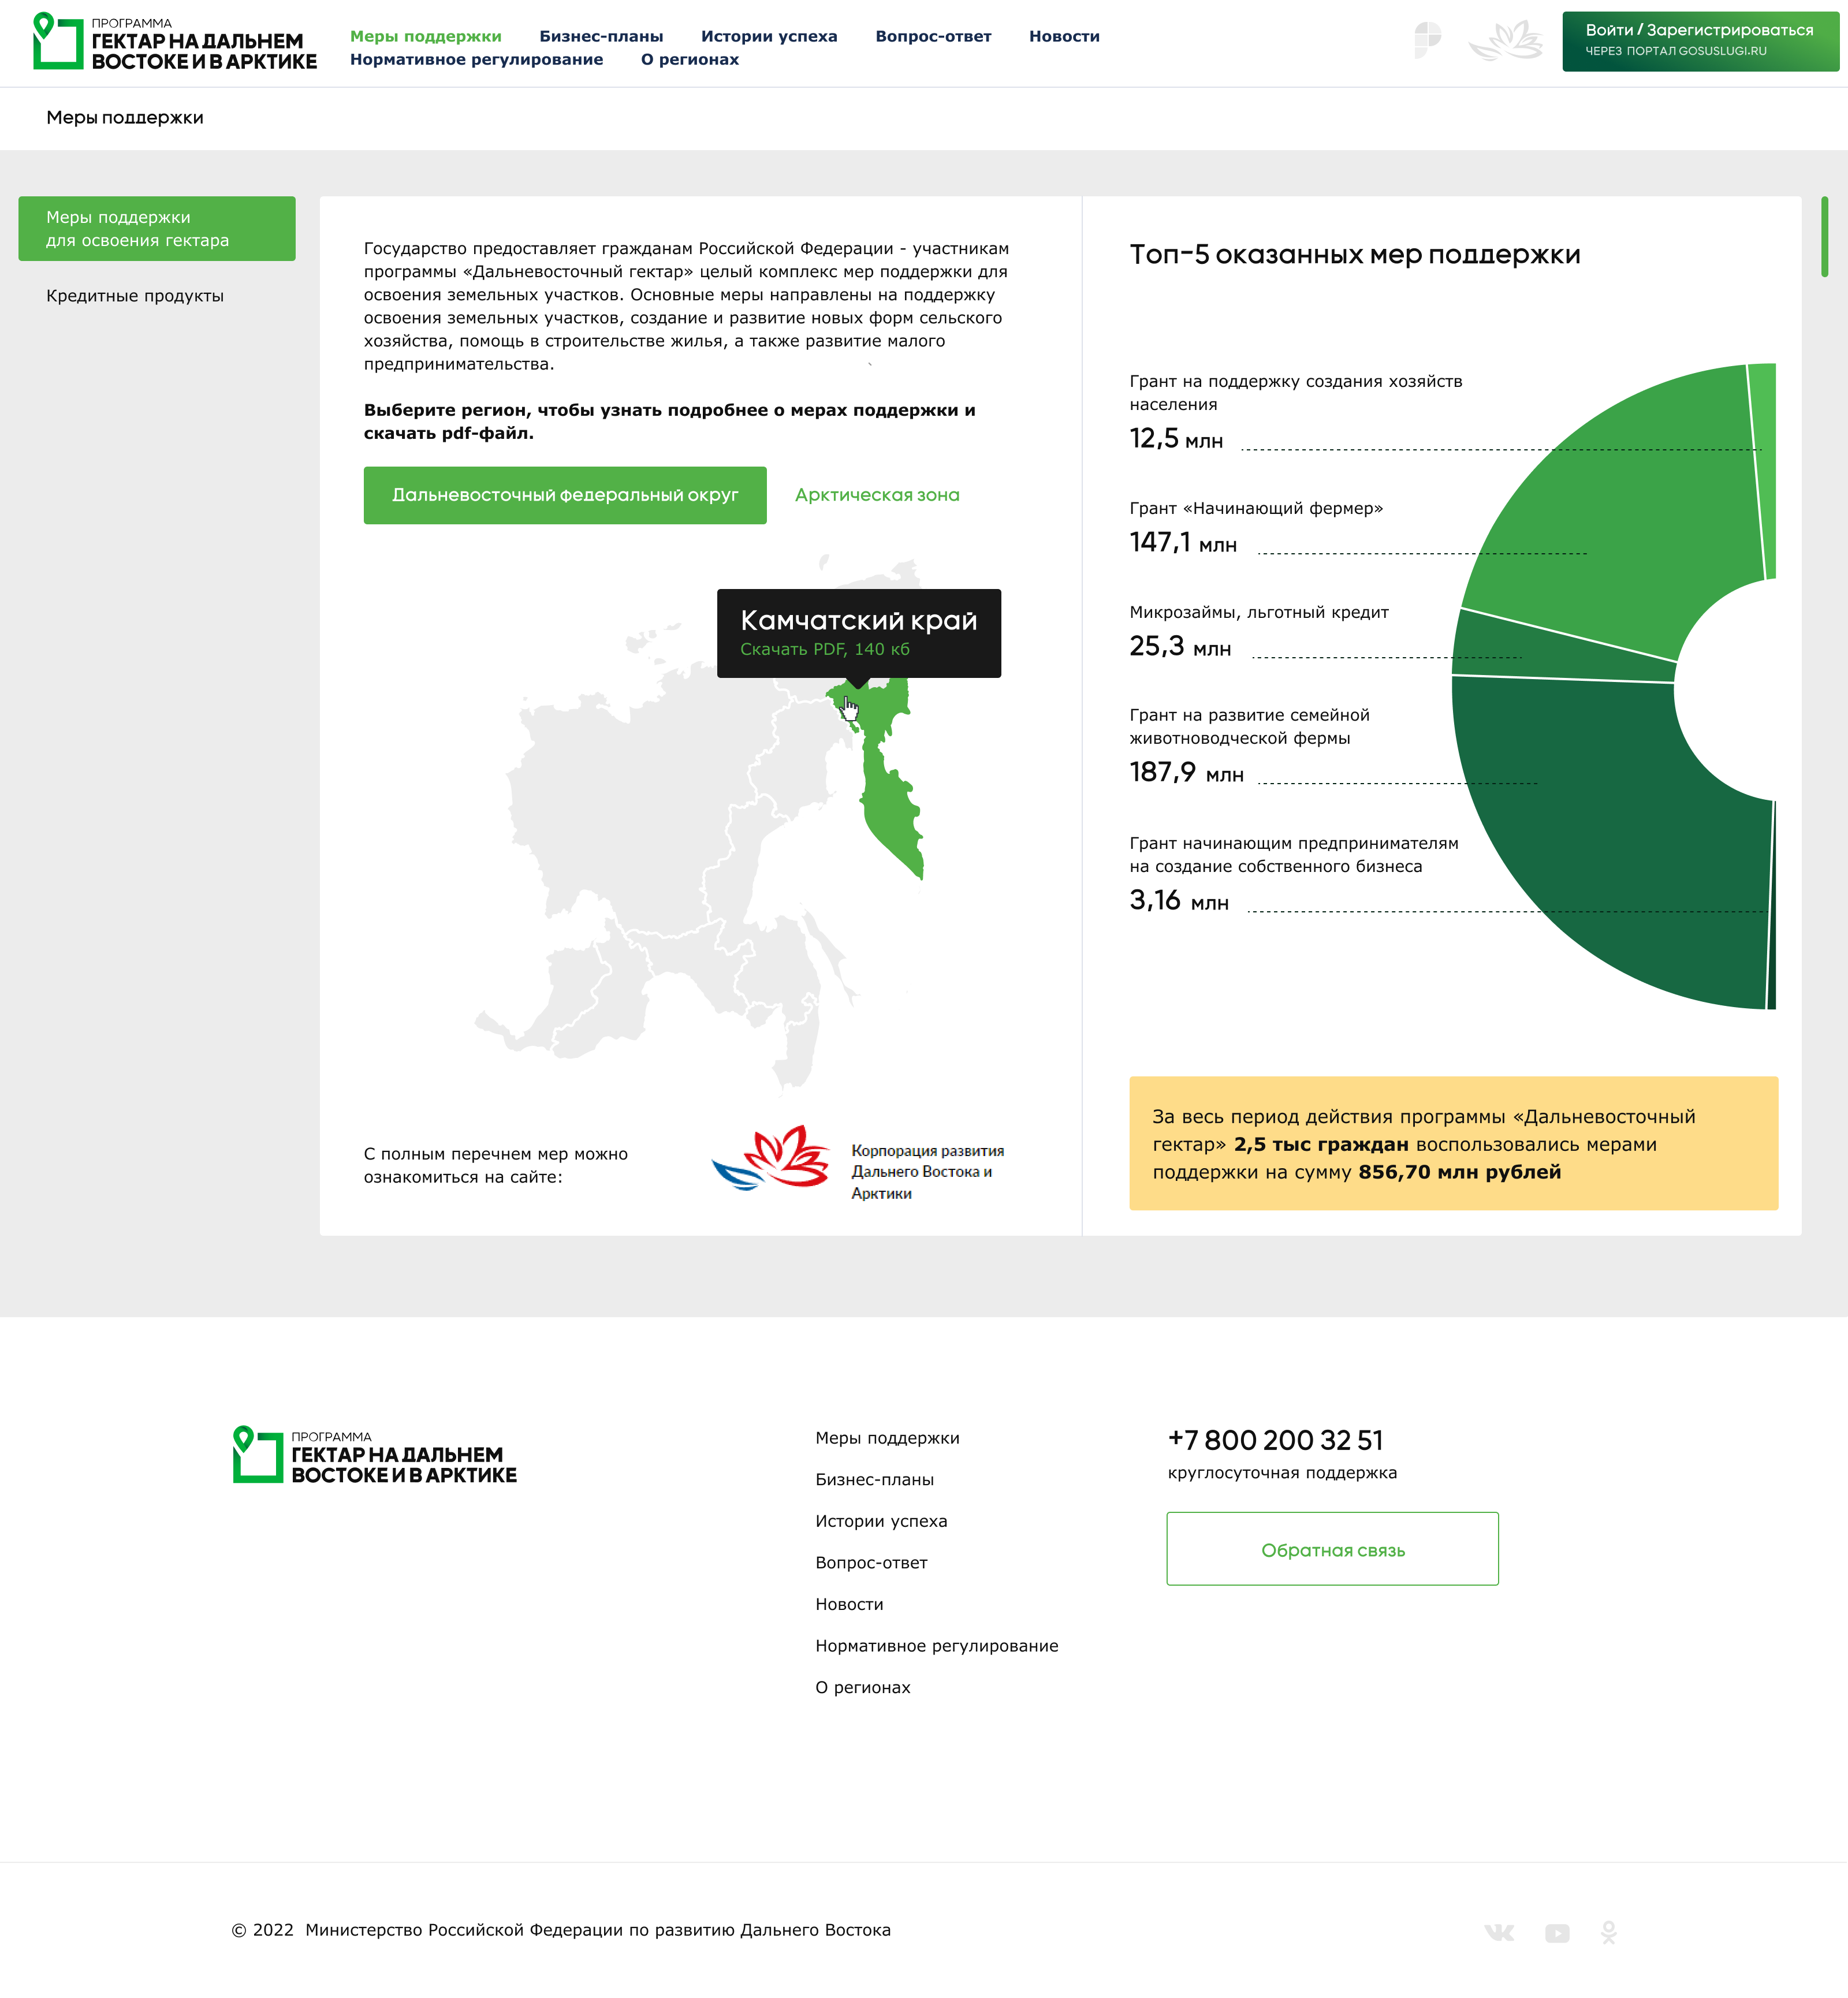Open Истории успеха menu item
Screen dimensions: 1848x1998
click(769, 36)
